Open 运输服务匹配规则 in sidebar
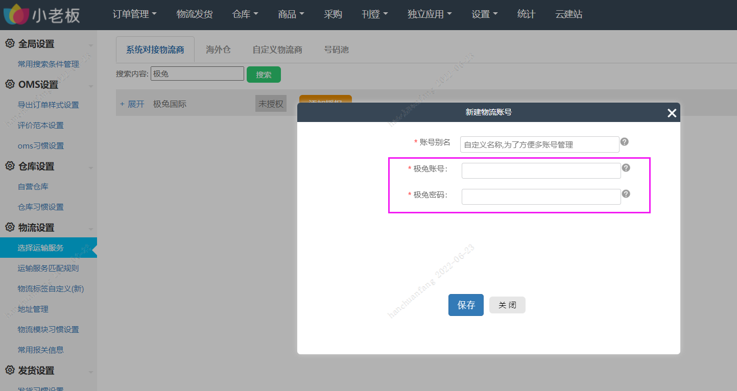 (x=49, y=268)
